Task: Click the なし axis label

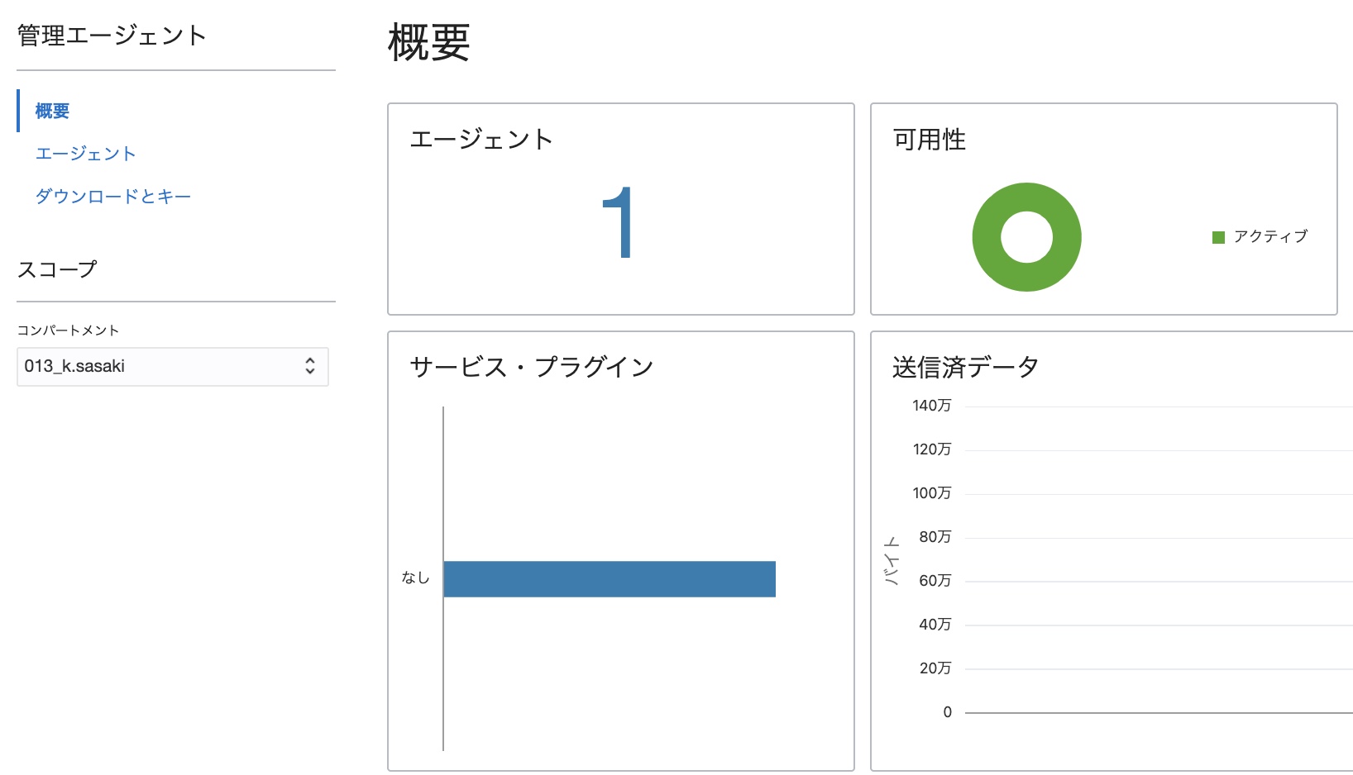Action: (415, 578)
